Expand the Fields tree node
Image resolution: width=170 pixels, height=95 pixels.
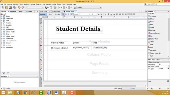[2, 21]
